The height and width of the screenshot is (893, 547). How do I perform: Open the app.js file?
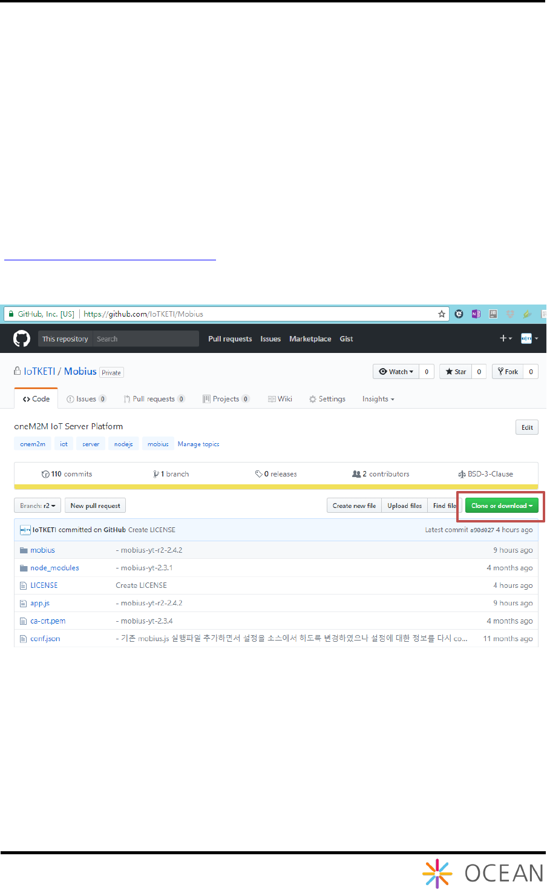40,603
